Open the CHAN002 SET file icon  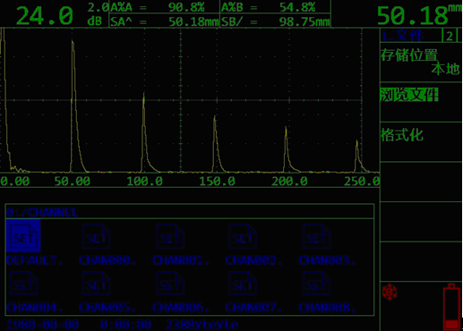[243, 237]
